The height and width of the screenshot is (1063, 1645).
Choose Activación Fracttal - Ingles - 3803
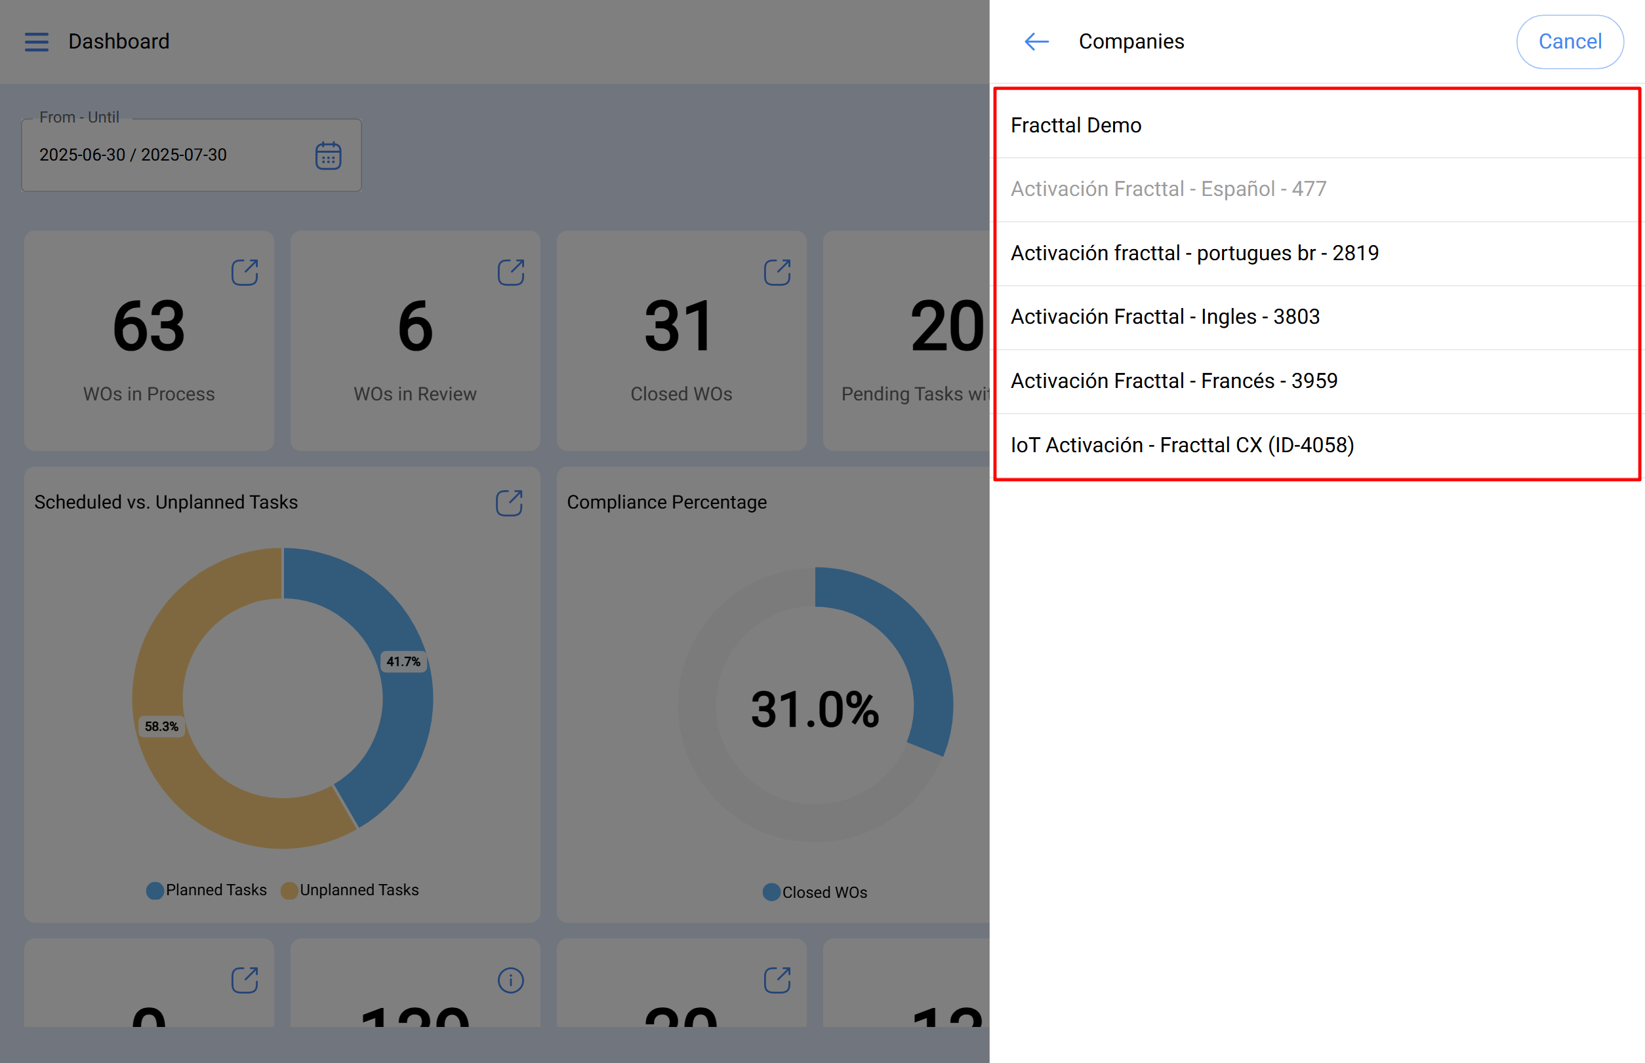[x=1165, y=317]
